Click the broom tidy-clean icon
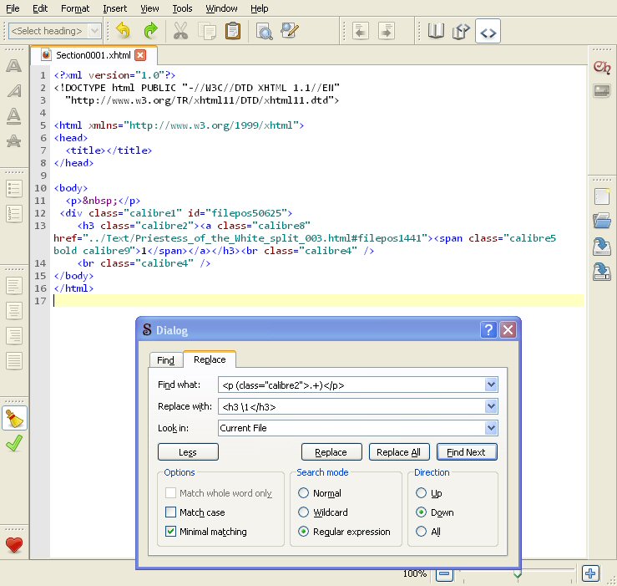Viewport: 617px width, 586px height. tap(13, 418)
